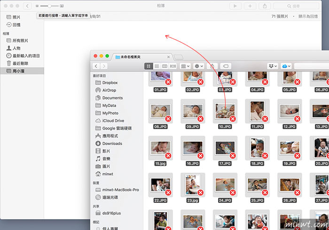Select ds916plus shared server
The image size is (329, 230).
click(108, 213)
